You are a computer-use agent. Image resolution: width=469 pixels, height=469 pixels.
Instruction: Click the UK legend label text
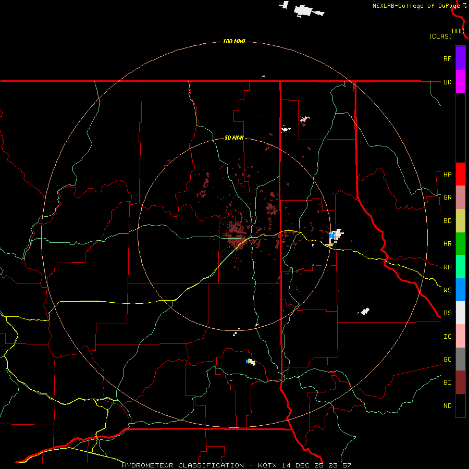pos(447,82)
